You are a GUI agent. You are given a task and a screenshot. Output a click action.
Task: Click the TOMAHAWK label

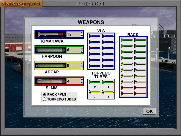pyautogui.click(x=52, y=41)
